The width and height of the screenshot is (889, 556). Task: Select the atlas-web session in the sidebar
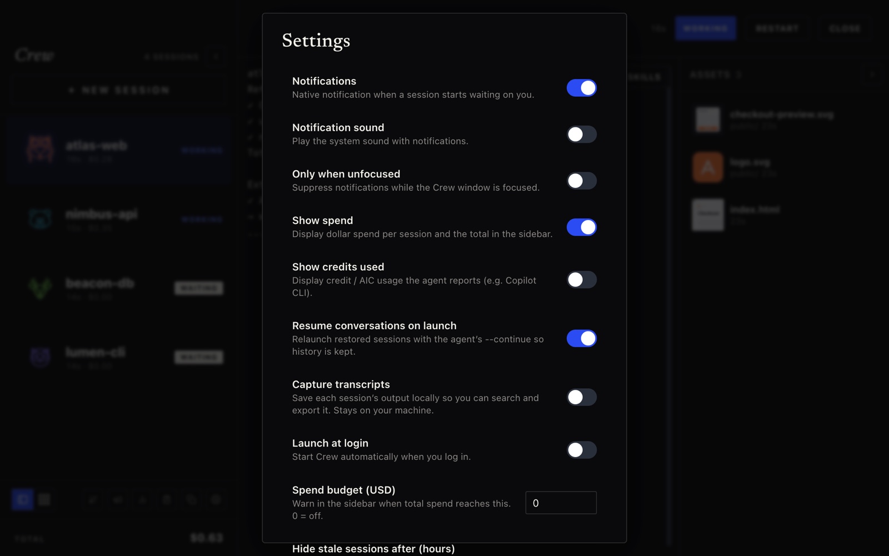pyautogui.click(x=118, y=150)
